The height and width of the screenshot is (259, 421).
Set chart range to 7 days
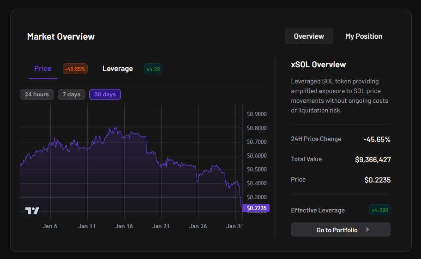click(x=72, y=94)
